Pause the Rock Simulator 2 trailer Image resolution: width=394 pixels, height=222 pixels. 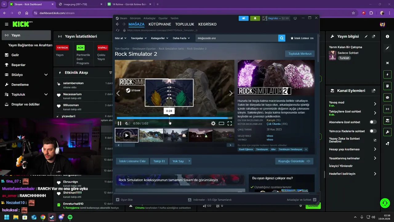[119, 123]
